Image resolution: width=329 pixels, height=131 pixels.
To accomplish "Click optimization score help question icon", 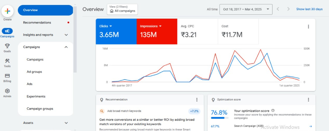I will (273, 110).
